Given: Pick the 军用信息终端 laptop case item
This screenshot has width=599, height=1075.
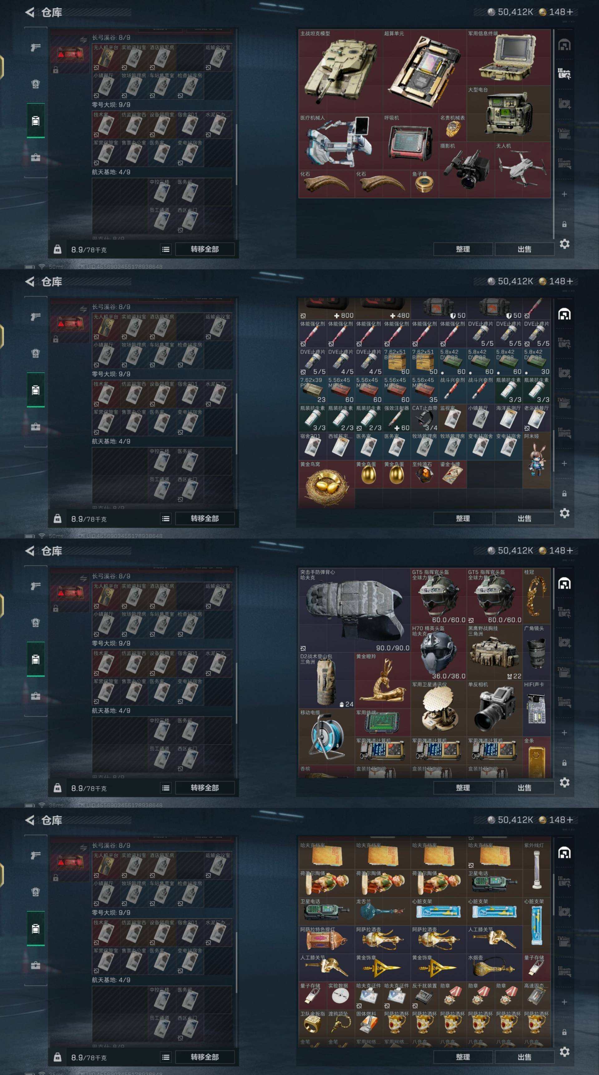Looking at the screenshot, I should coord(508,57).
